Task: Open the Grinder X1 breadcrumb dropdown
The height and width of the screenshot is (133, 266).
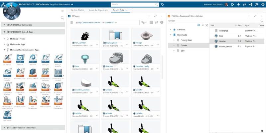Action: (x=116, y=23)
